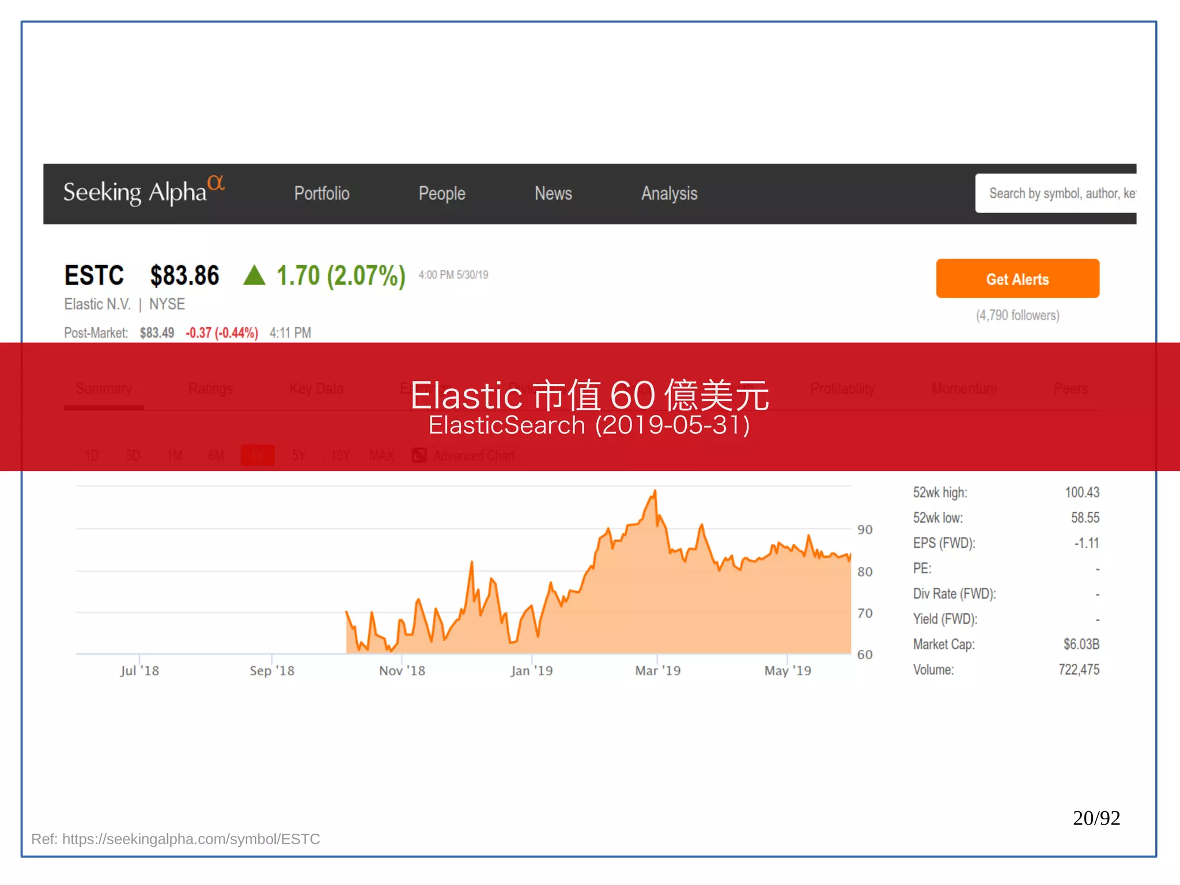The width and height of the screenshot is (1180, 885).
Task: Click the Get Alerts button
Action: (1018, 279)
